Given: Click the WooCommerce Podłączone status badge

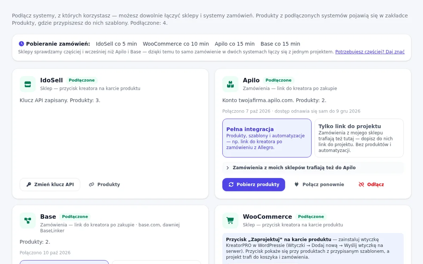Looking at the screenshot, I should tap(311, 216).
